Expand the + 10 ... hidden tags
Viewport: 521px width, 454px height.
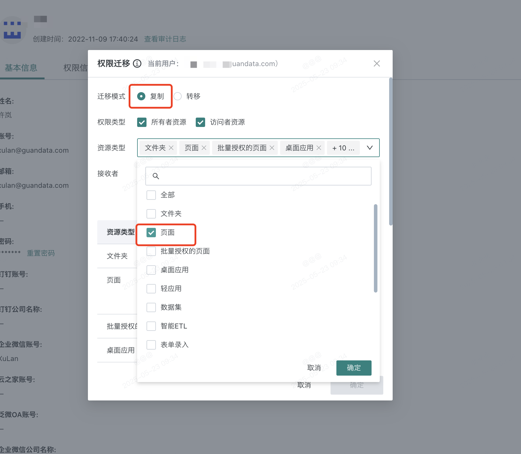point(343,148)
